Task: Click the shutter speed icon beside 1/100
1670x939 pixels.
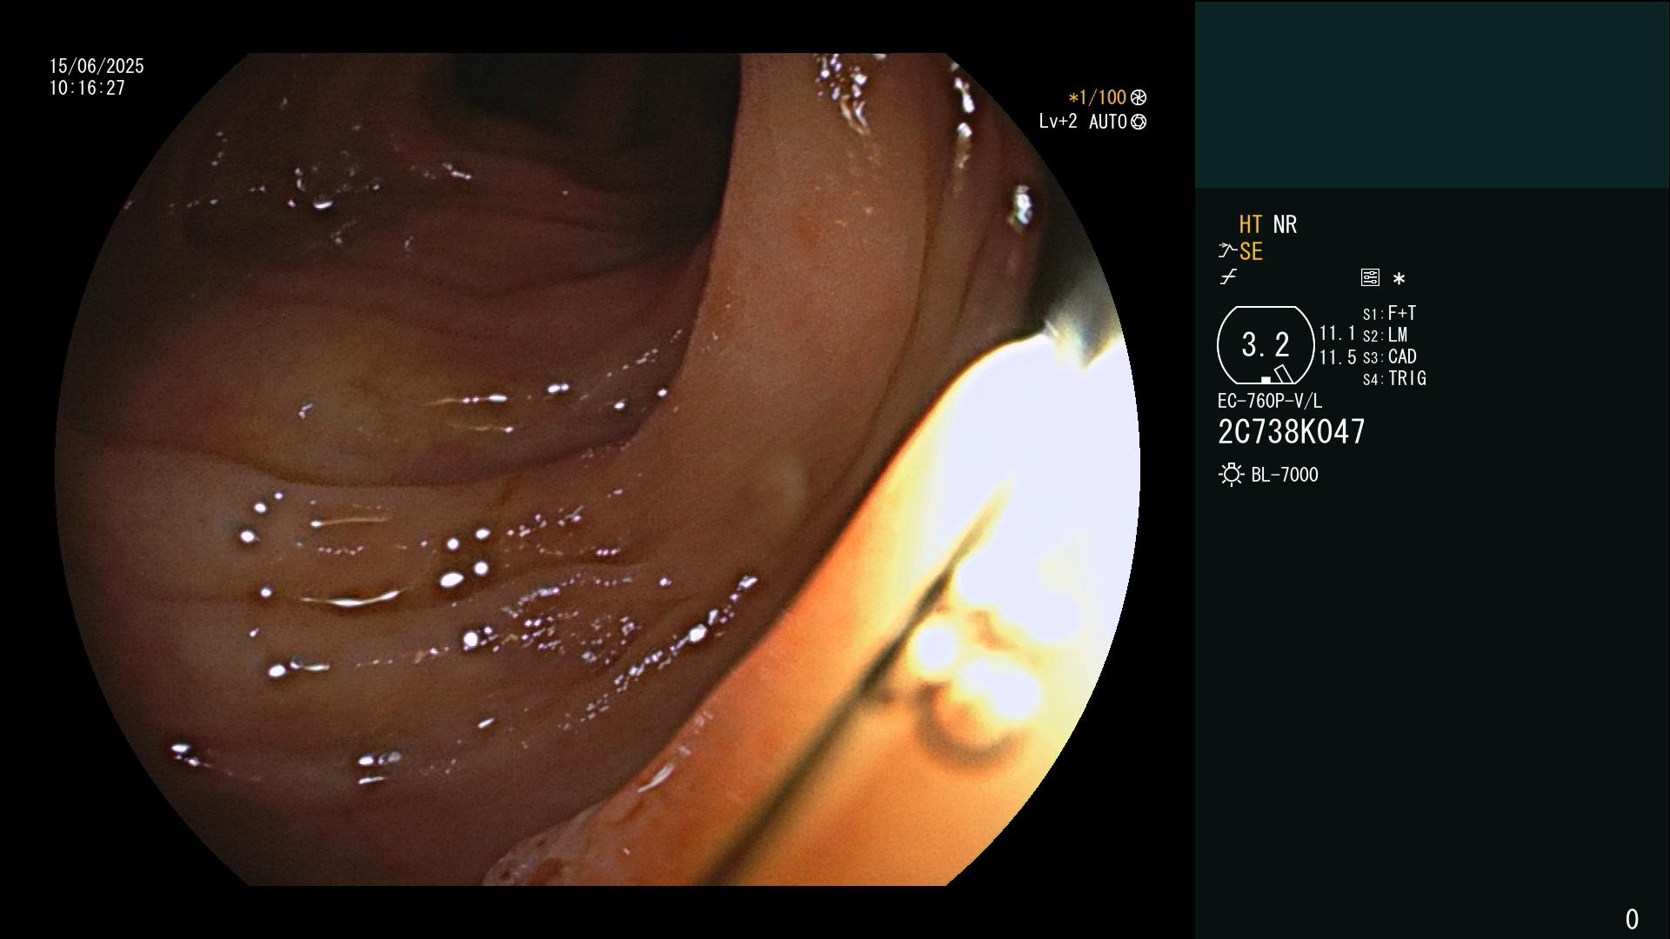Action: [x=1139, y=97]
